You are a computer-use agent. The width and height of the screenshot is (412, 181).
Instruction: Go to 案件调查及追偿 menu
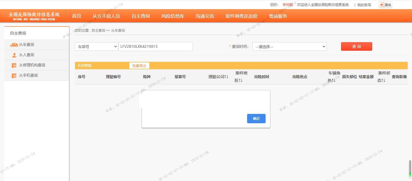click(241, 16)
